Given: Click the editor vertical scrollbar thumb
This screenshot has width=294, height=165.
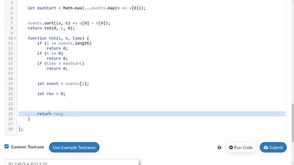Looking at the screenshot, I should [x=293, y=123].
